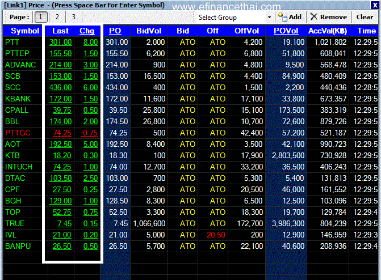Click KTB POVol value 2,803,500
Image resolution: width=381 pixels, height=280 pixels.
pos(288,156)
